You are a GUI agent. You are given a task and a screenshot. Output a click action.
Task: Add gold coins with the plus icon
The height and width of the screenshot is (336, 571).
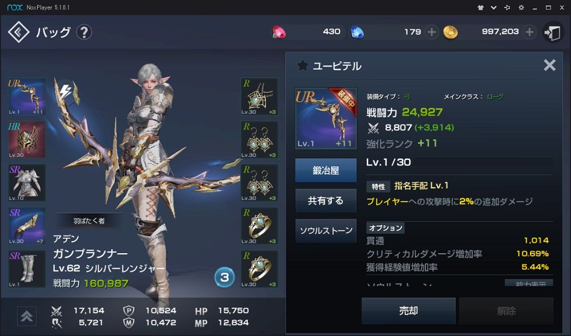coord(529,32)
